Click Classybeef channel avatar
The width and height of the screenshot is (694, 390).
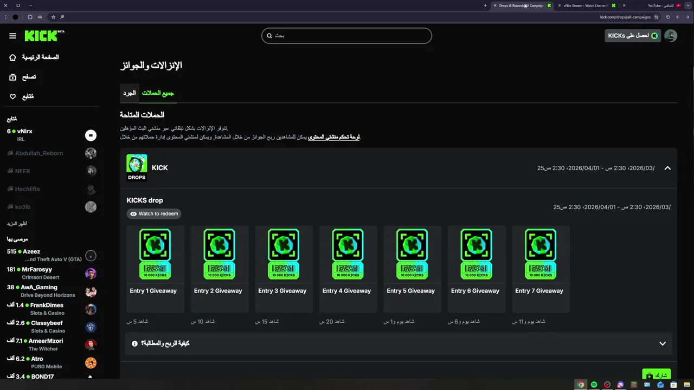91,327
